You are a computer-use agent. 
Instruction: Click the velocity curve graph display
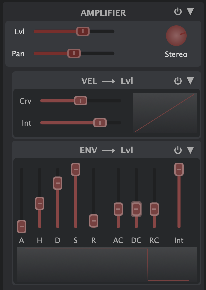pyautogui.click(x=165, y=113)
